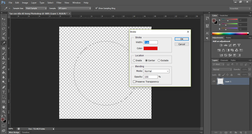Select the Zoom tool in the toolbox

tap(3, 112)
